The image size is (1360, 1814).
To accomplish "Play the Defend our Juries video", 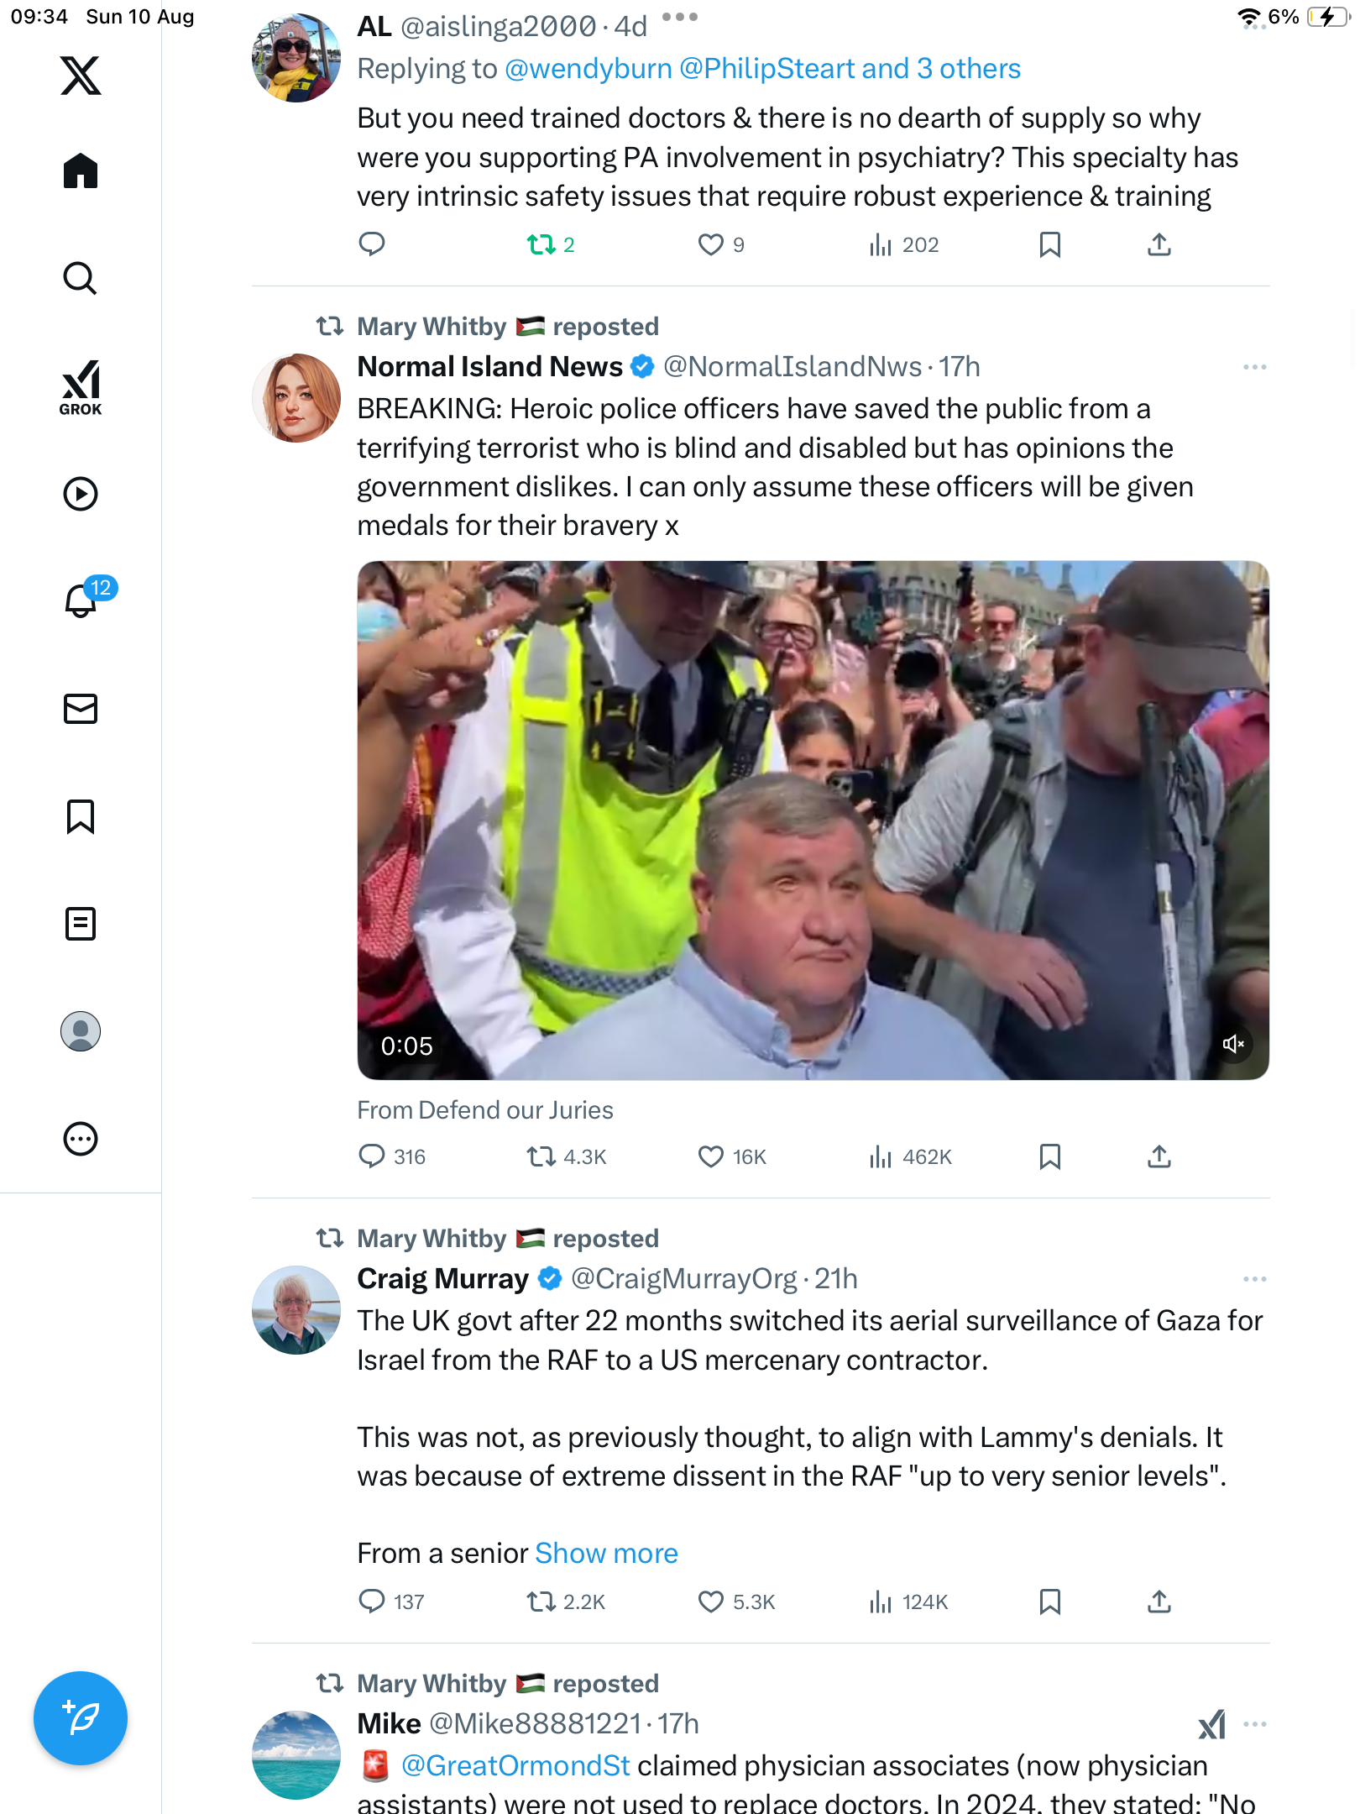I will coord(813,820).
